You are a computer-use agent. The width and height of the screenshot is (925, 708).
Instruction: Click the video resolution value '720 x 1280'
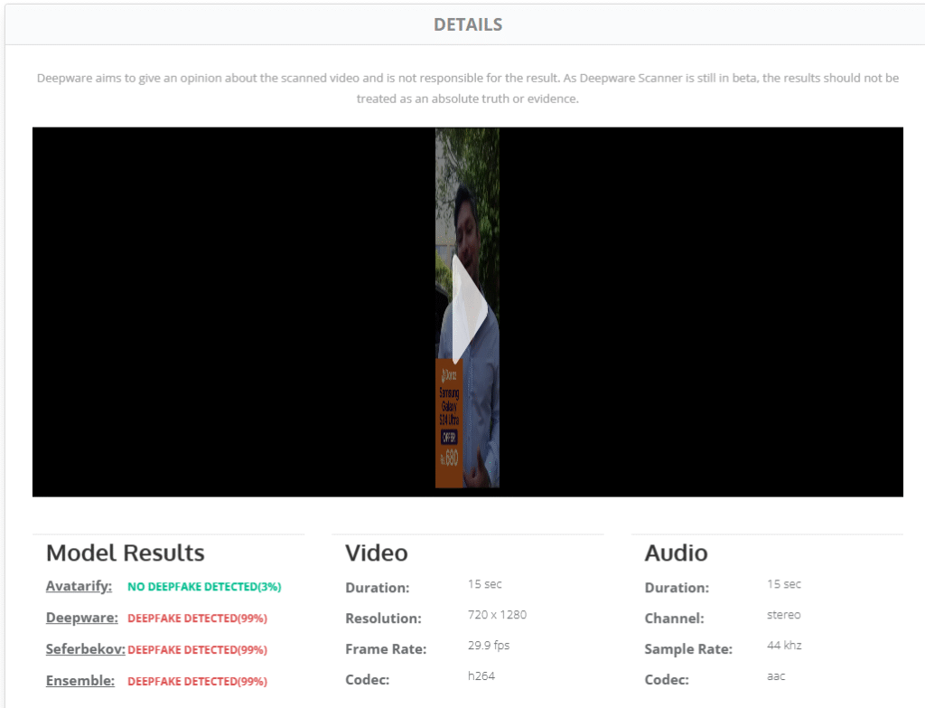[x=498, y=615]
